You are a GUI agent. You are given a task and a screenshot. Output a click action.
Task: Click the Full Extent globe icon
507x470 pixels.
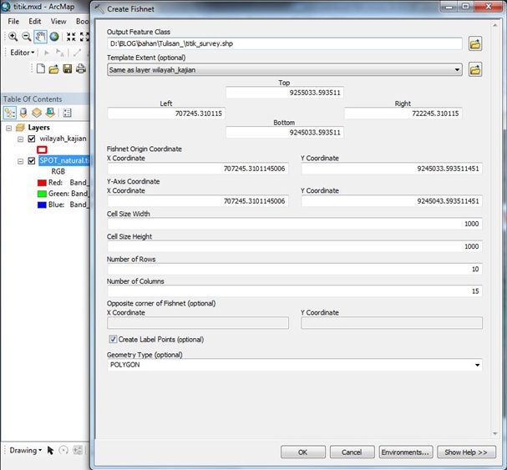point(54,37)
